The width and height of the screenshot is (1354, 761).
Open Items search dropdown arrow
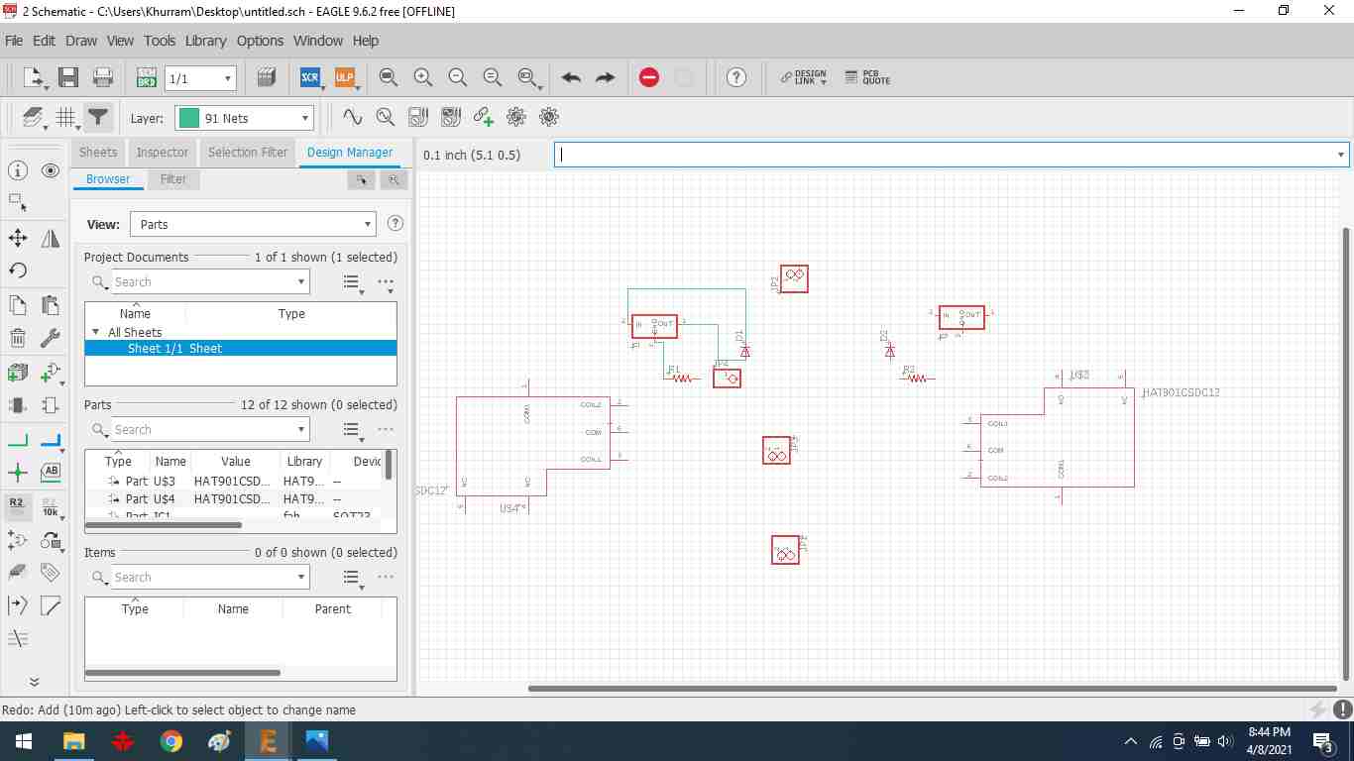pyautogui.click(x=301, y=577)
